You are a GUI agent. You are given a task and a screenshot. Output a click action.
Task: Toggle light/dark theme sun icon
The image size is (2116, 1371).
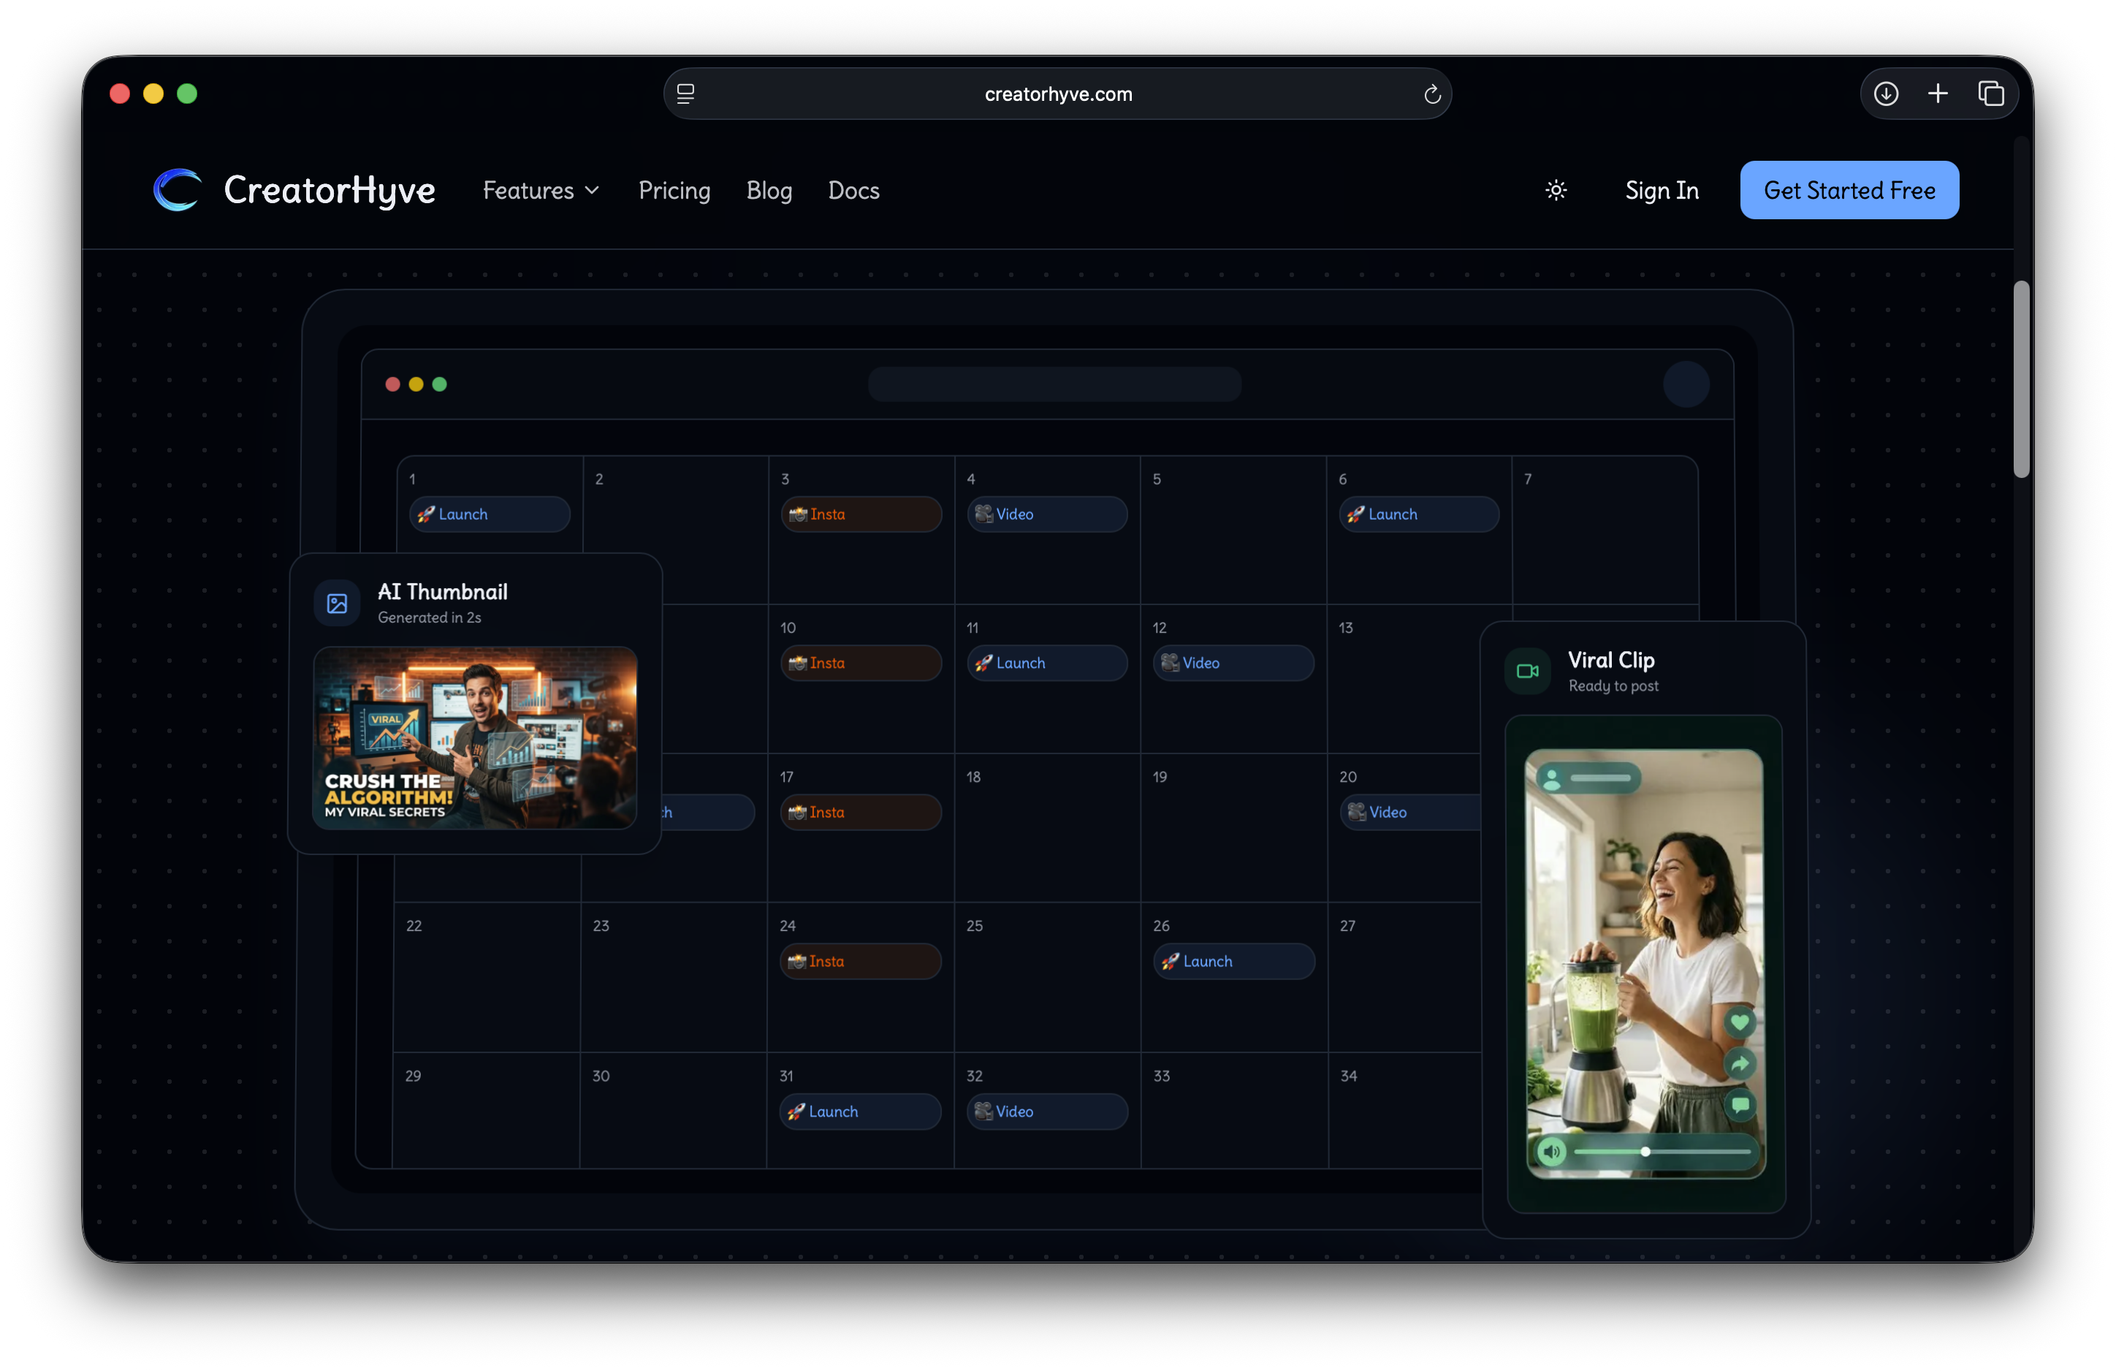pos(1556,190)
